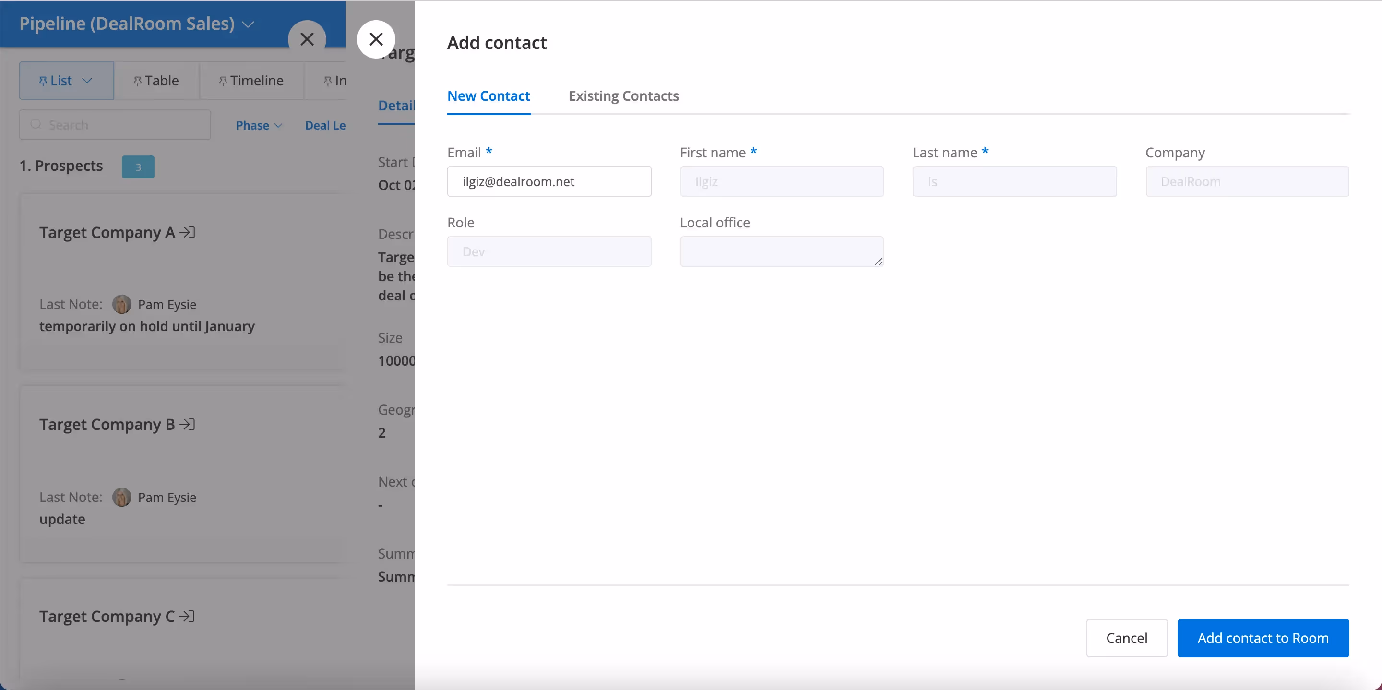Click Pam Eysie avatar under Target Company B

pyautogui.click(x=122, y=498)
